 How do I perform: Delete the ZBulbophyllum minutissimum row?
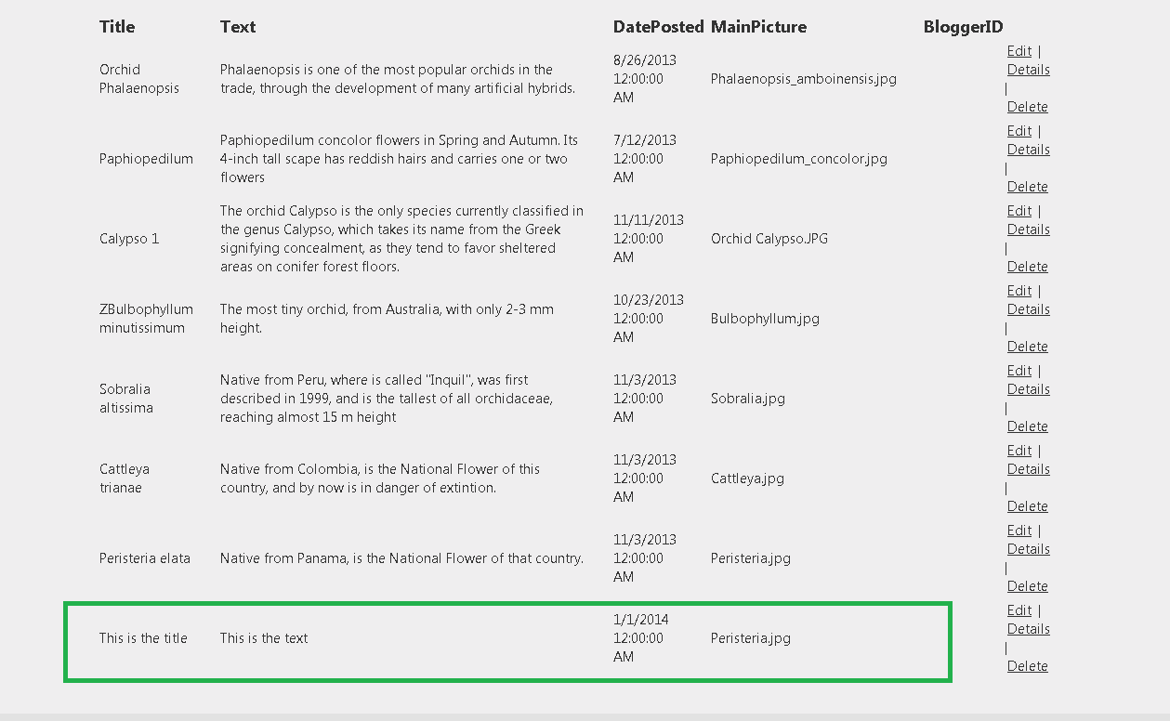[x=1027, y=347]
